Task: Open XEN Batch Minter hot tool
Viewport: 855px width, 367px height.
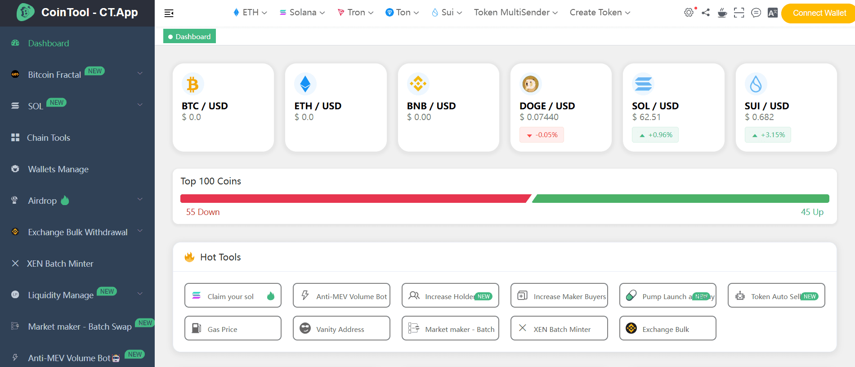Action: click(559, 328)
